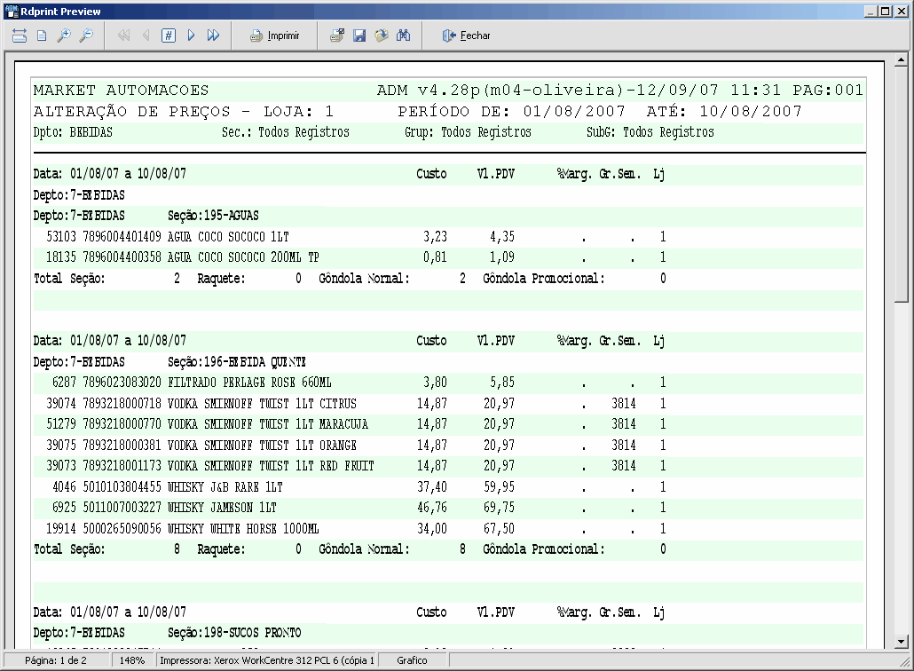
Task: Search the report with the binoculars icon
Action: pos(404,36)
